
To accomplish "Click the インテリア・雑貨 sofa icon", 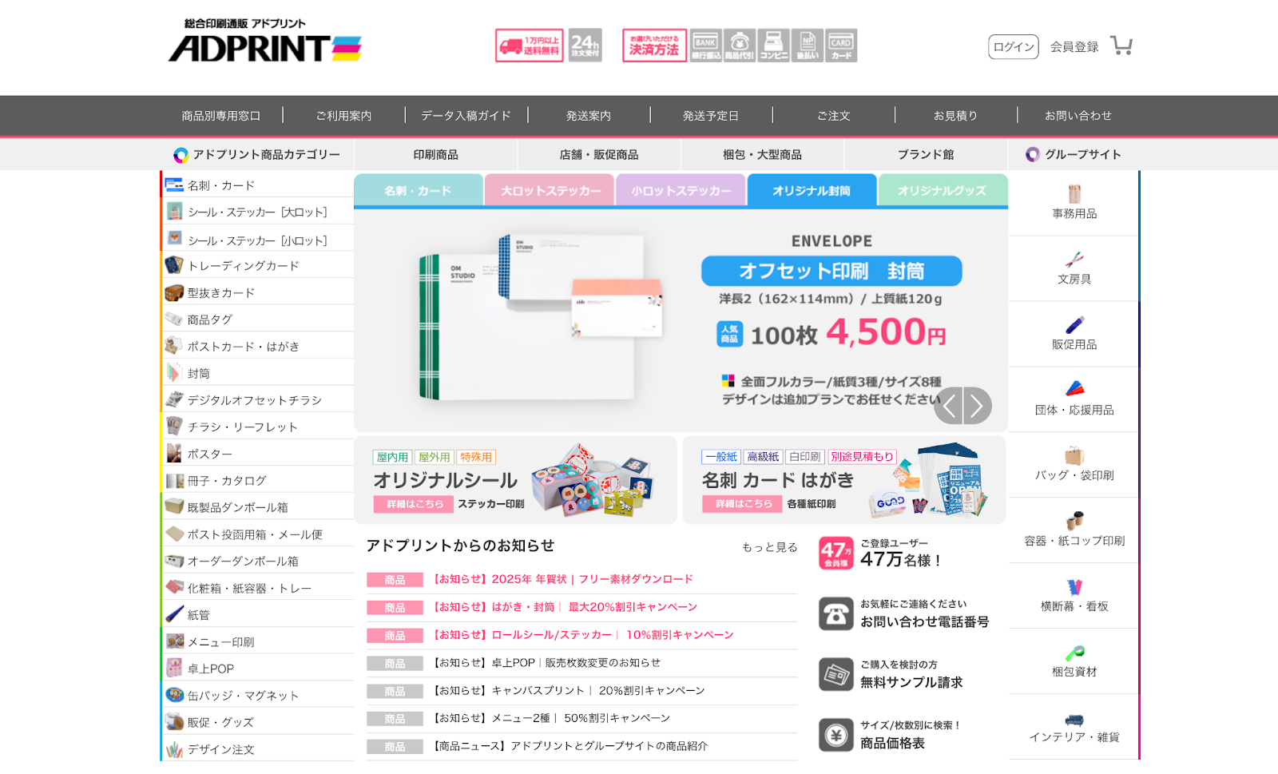I will [x=1074, y=720].
